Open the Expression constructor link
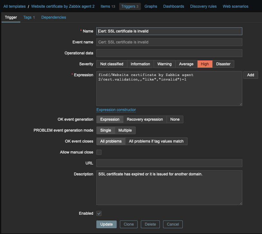 click(x=116, y=110)
